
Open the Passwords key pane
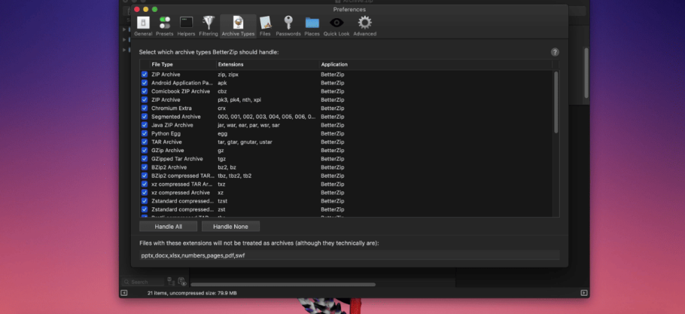click(288, 27)
